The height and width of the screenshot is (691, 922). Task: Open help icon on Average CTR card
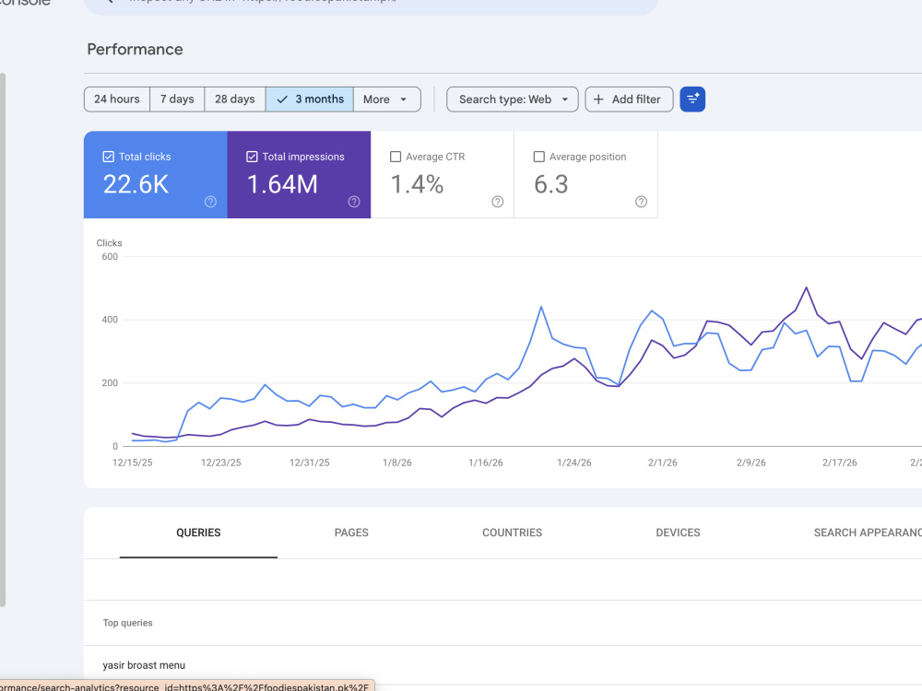coord(498,202)
